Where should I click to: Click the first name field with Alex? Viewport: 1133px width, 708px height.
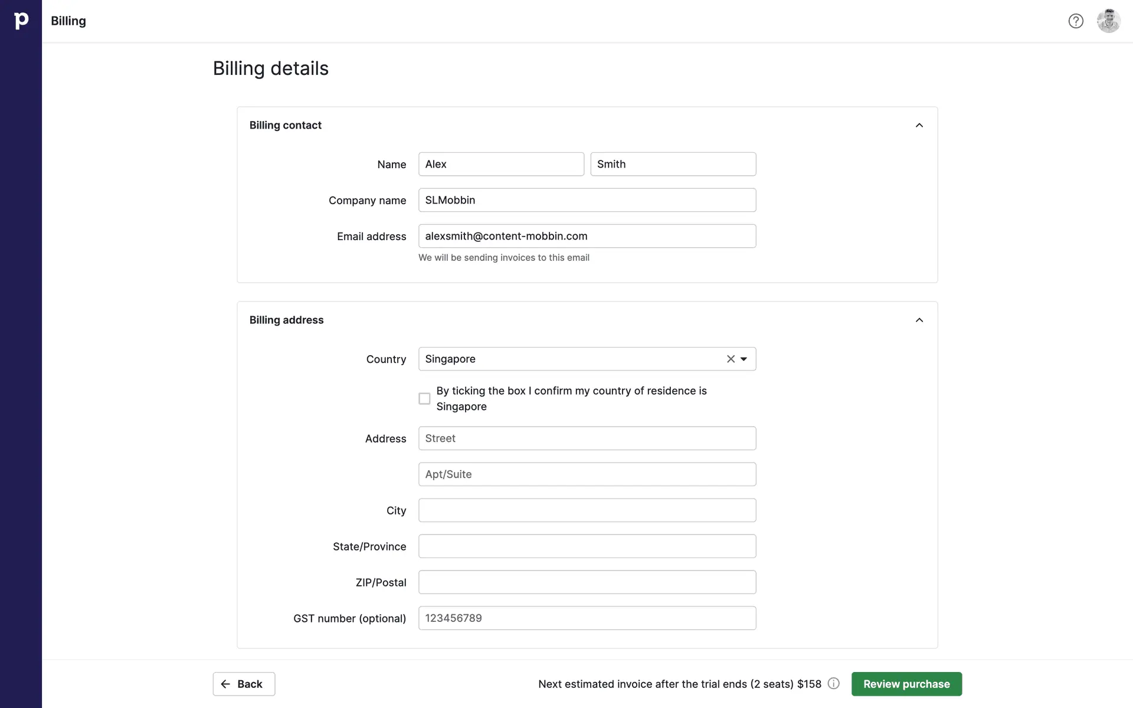tap(501, 164)
